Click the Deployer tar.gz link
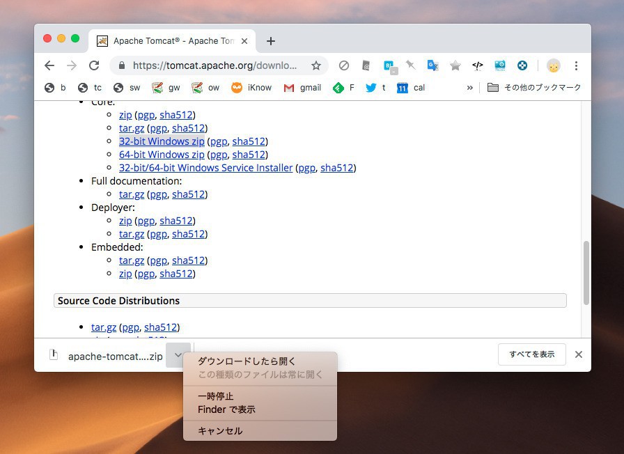The width and height of the screenshot is (624, 454). coord(132,234)
